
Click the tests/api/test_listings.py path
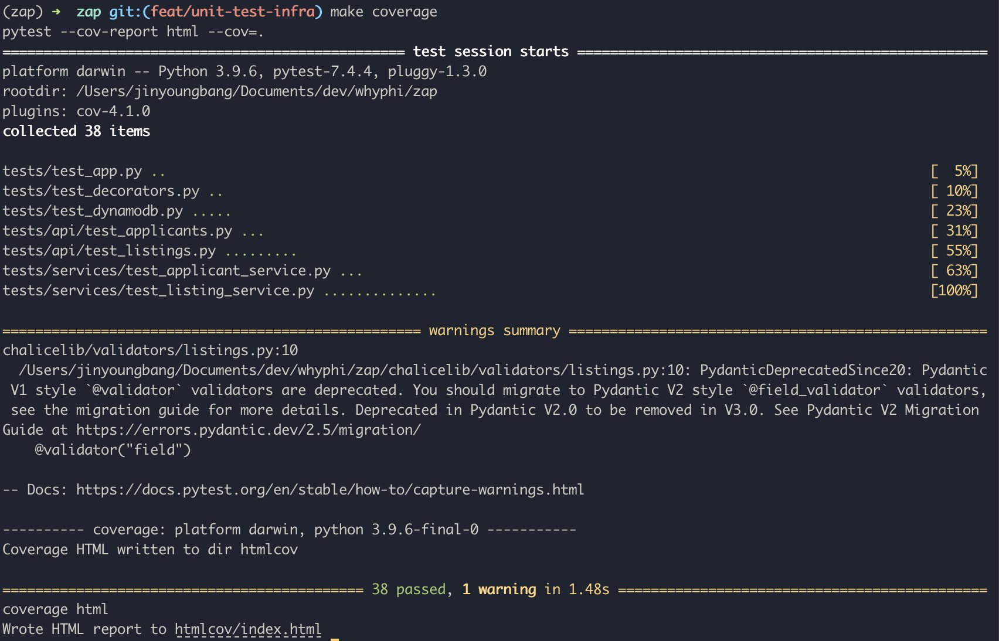pos(109,251)
